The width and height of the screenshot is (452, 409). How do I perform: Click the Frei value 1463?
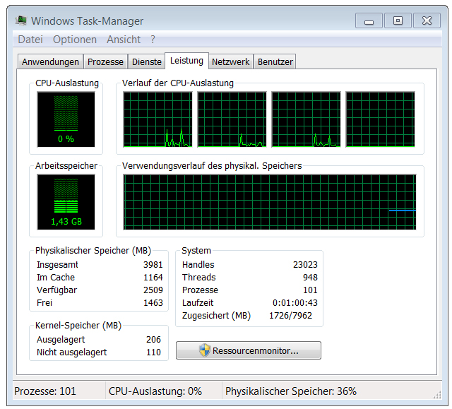pyautogui.click(x=153, y=302)
